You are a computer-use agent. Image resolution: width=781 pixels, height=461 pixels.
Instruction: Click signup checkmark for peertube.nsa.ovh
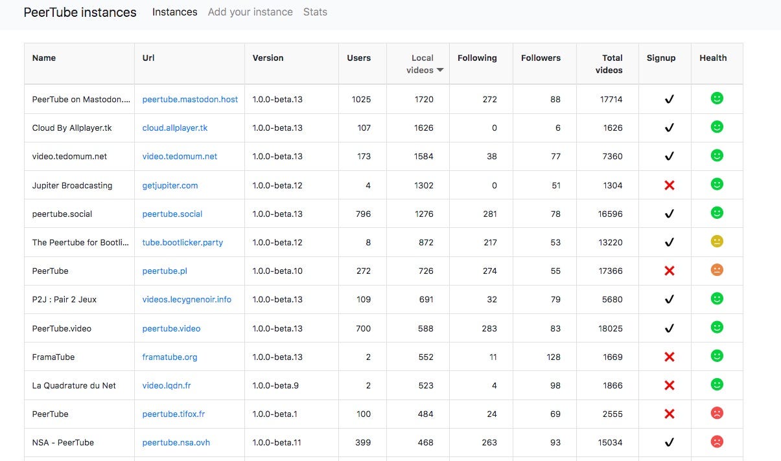(x=670, y=442)
